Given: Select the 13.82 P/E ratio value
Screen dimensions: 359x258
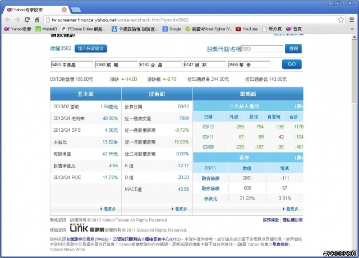Looking at the screenshot, I should click(110, 142).
